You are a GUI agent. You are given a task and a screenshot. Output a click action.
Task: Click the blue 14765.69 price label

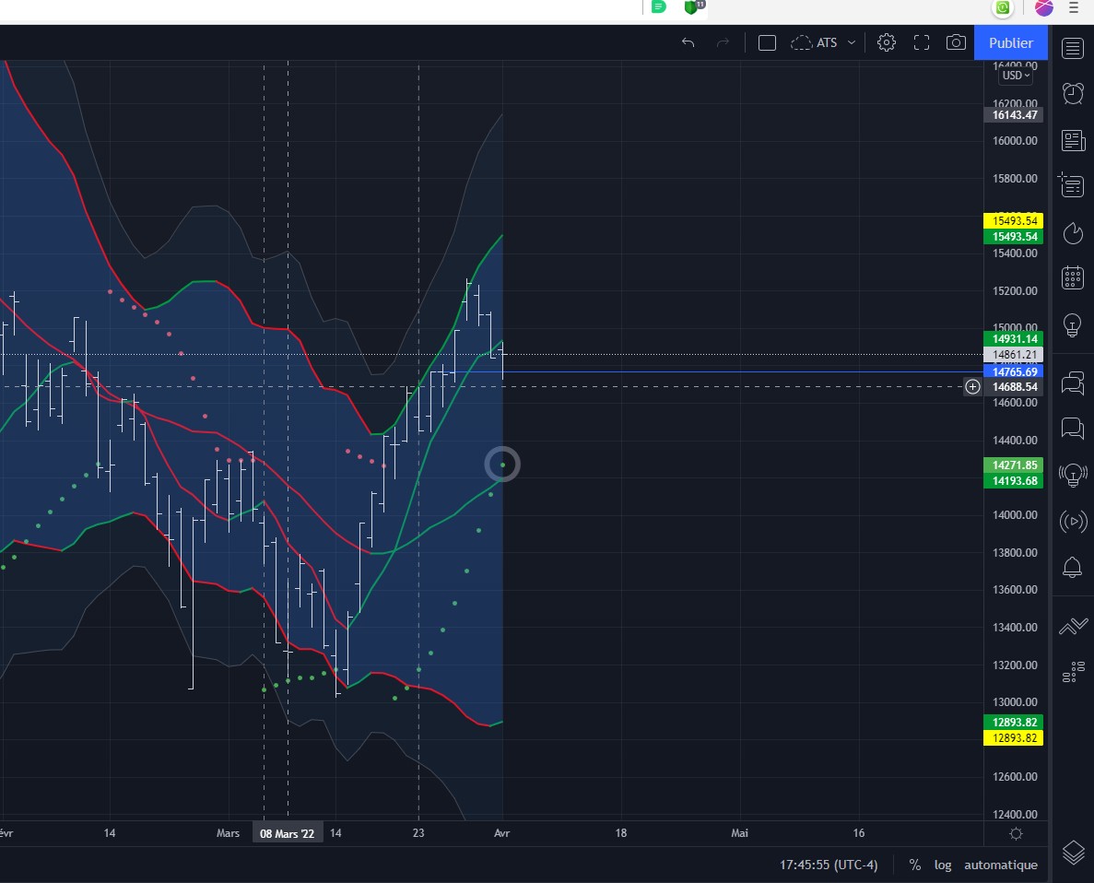[1013, 371]
